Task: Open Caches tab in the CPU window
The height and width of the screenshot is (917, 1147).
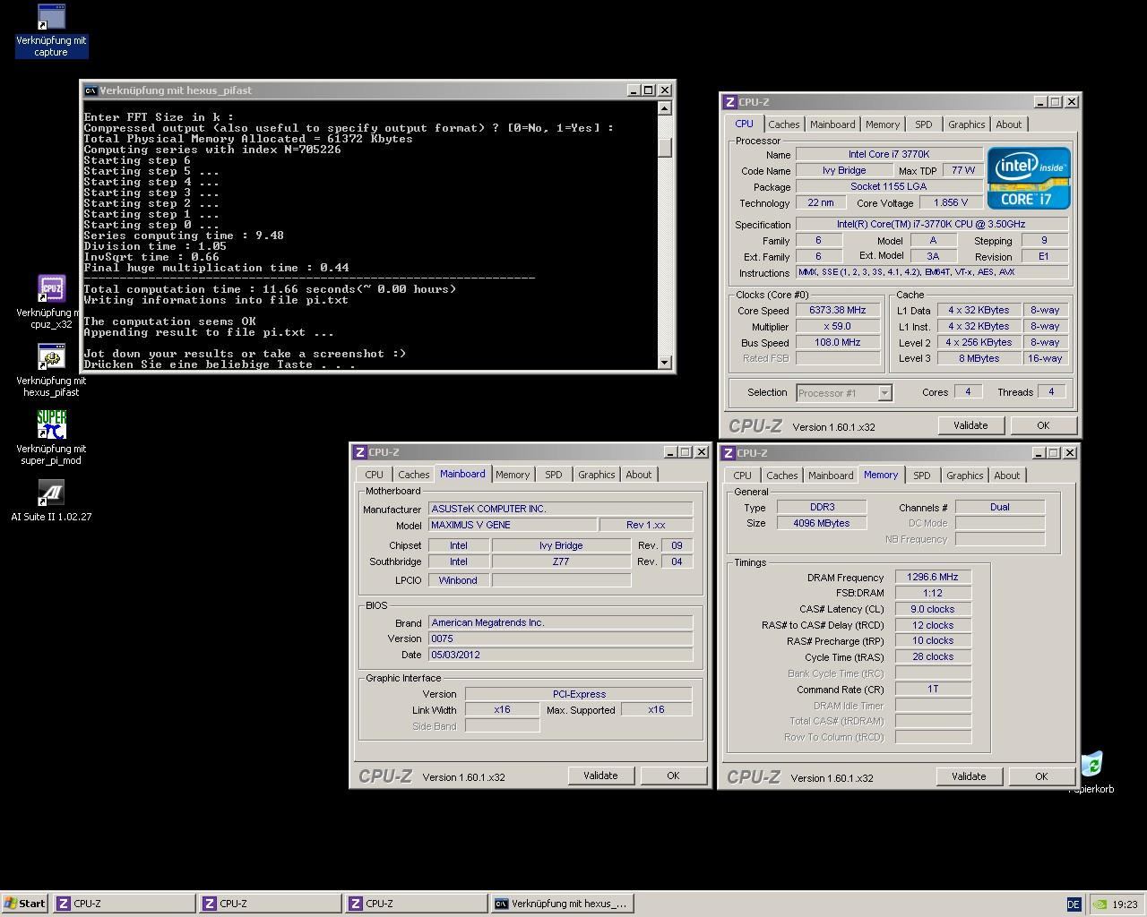Action: (x=783, y=124)
